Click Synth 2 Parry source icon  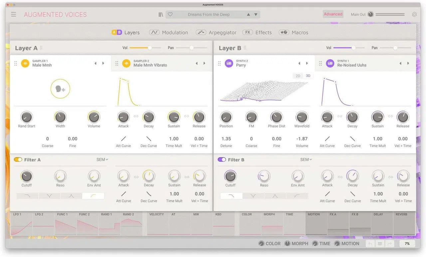[x=229, y=63]
